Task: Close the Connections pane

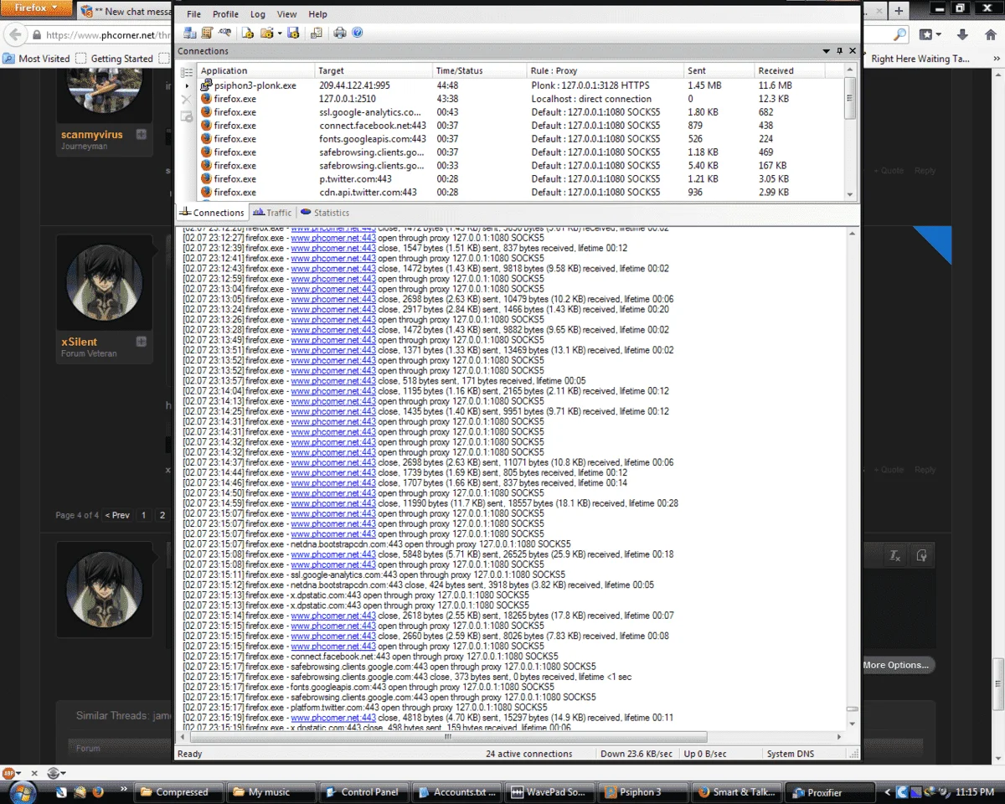Action: click(853, 51)
